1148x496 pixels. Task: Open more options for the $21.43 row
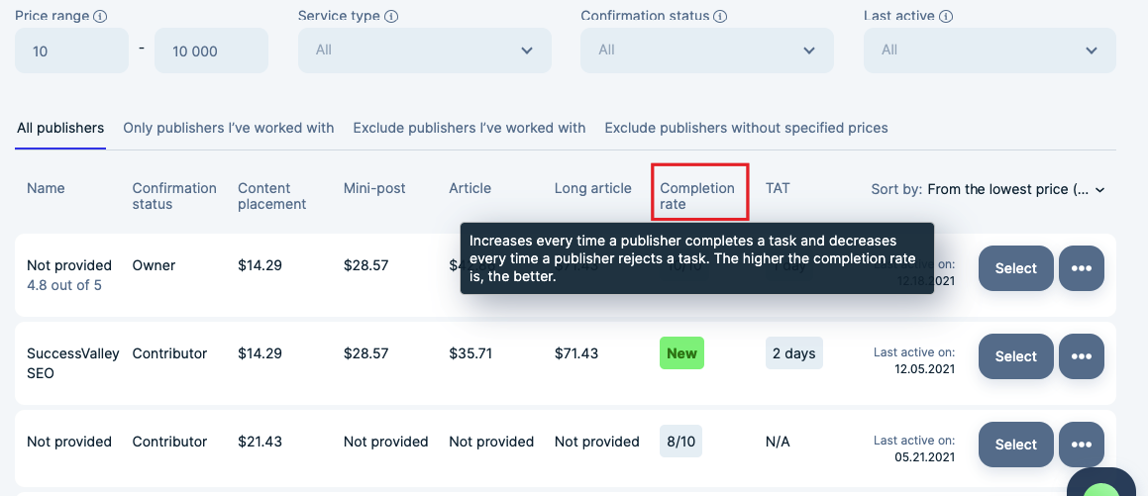pyautogui.click(x=1082, y=445)
